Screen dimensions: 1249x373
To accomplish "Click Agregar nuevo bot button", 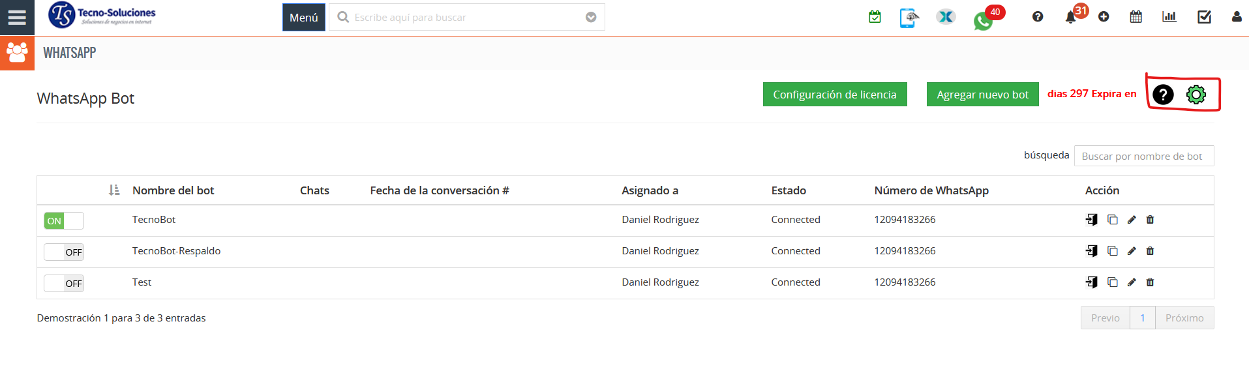I will (x=982, y=95).
